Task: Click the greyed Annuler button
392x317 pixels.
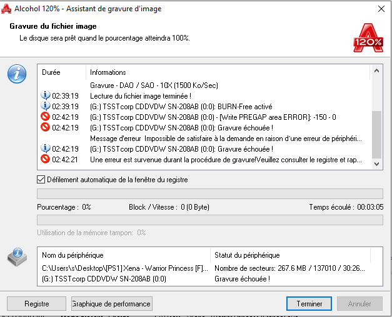Action: tap(359, 303)
